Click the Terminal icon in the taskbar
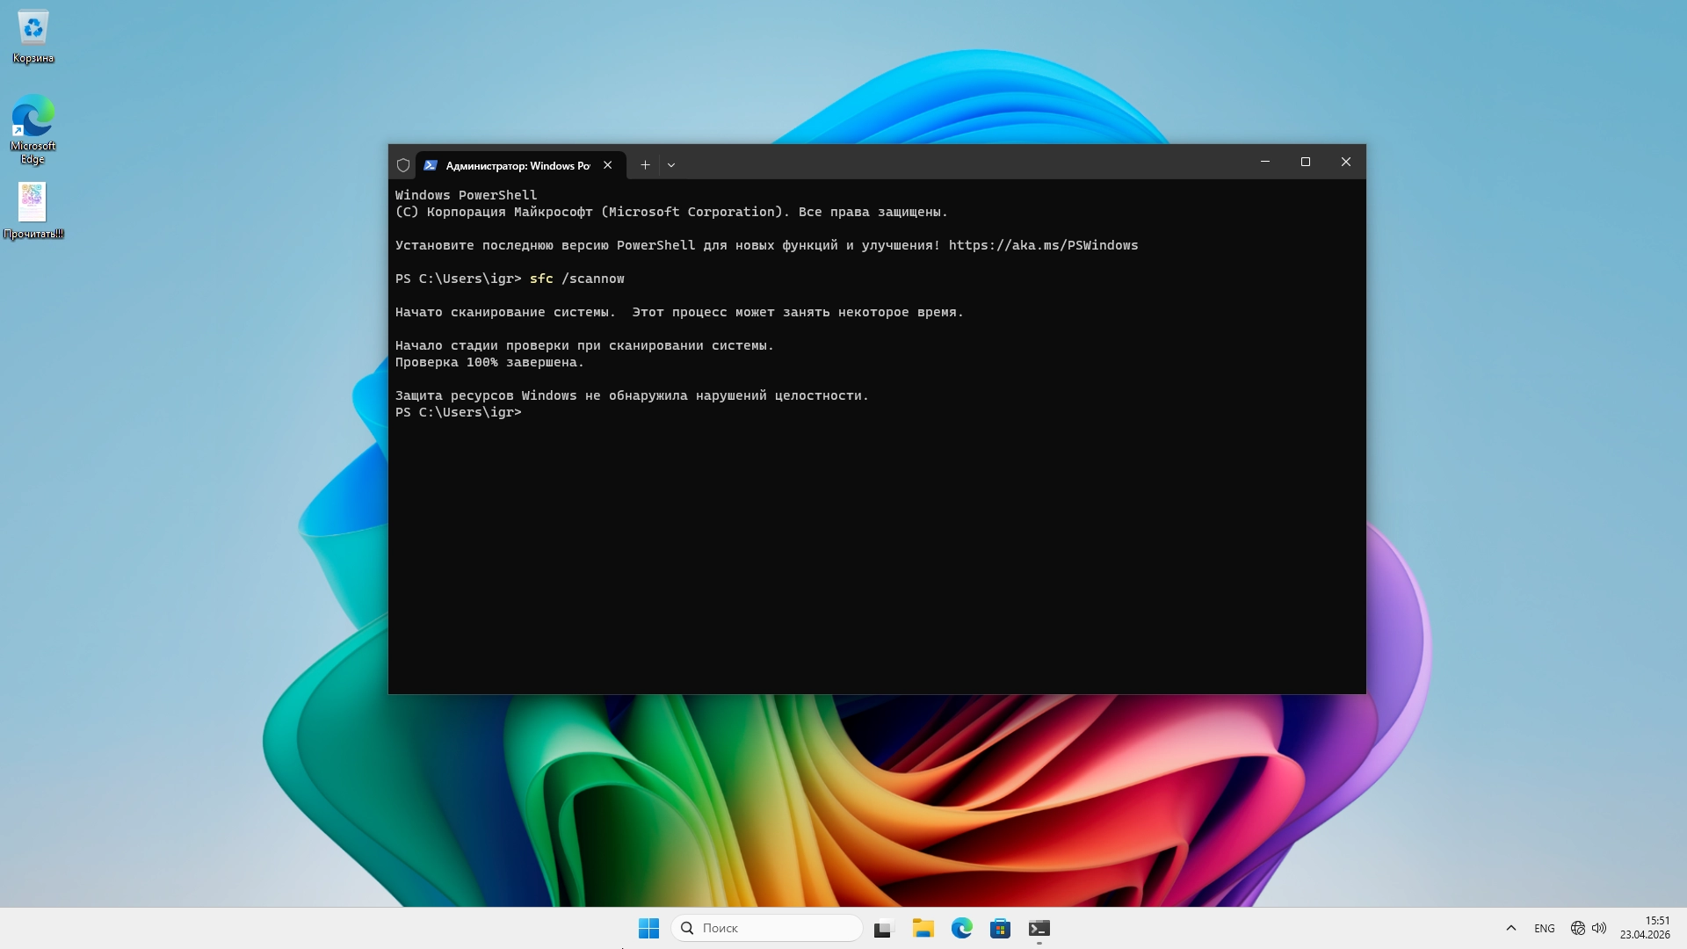1687x949 pixels. 1039,928
